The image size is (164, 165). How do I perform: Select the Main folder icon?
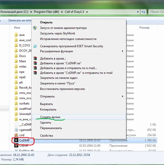16,61
